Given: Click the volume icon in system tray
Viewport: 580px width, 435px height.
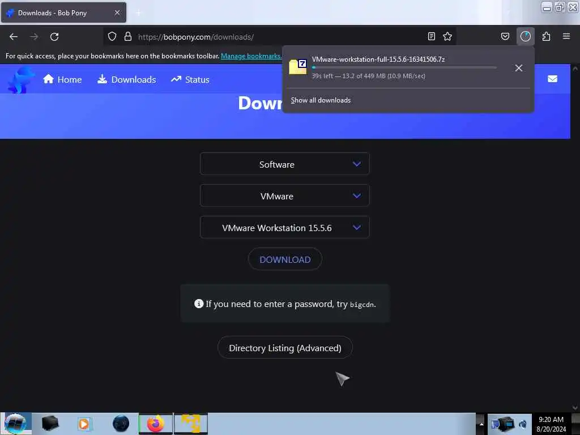Looking at the screenshot, I should [x=522, y=424].
